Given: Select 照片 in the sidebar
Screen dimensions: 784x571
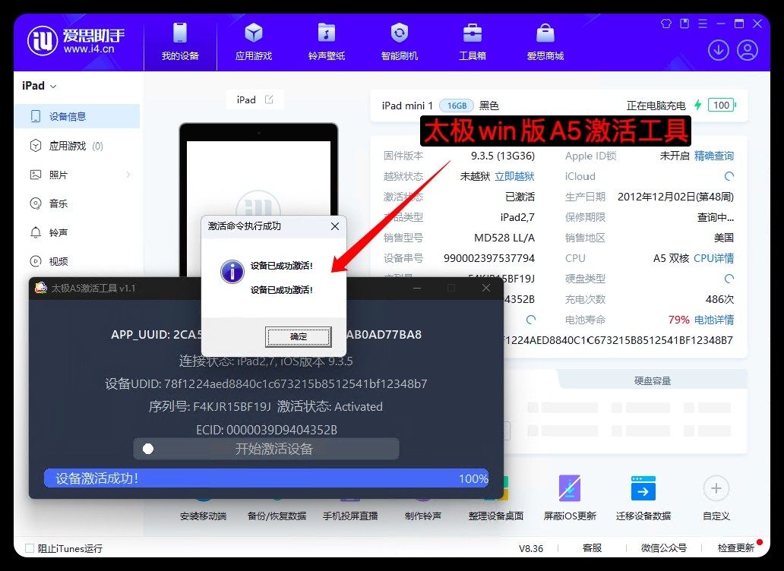Looking at the screenshot, I should pos(77,175).
